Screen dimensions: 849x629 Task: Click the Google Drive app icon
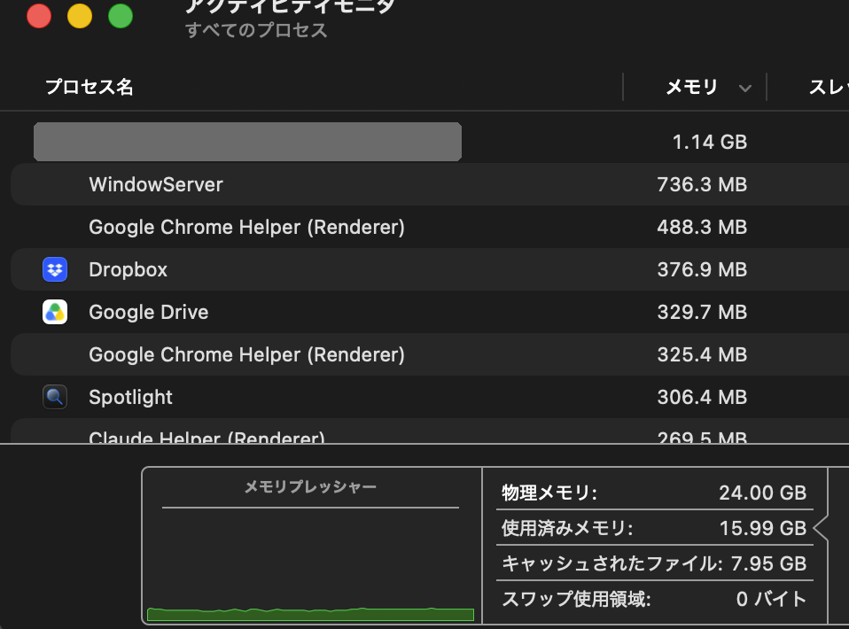[x=55, y=312]
